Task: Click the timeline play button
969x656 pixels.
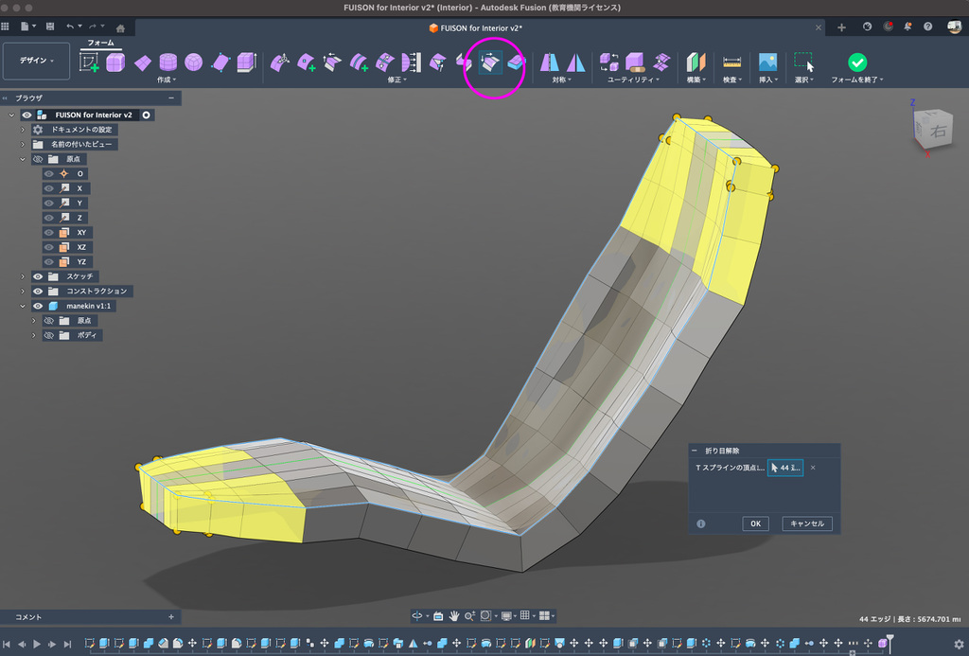Action: point(37,644)
